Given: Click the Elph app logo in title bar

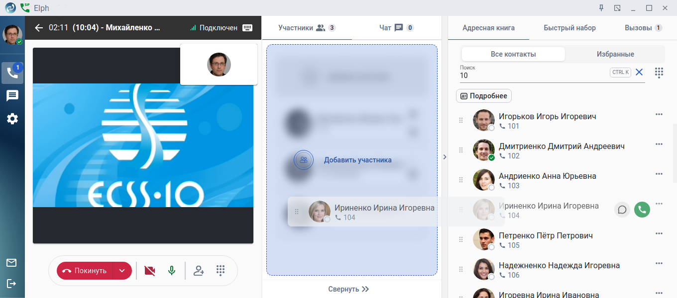Looking at the screenshot, I should (10, 8).
